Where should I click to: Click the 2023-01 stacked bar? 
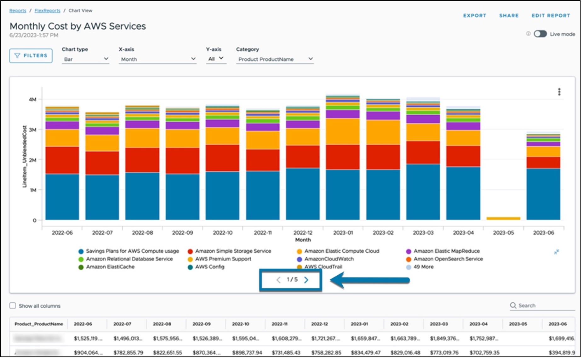click(x=343, y=157)
